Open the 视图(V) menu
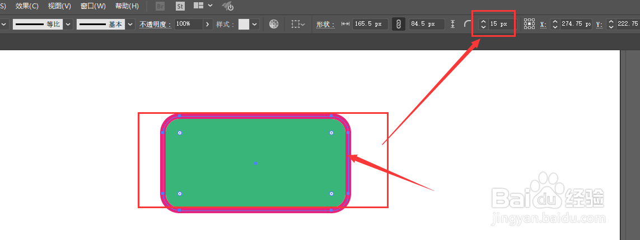Viewport: 640px width, 240px height. [59, 6]
